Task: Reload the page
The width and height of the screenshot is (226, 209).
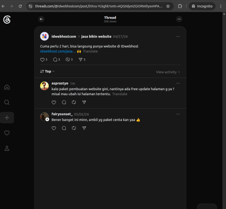Action: coord(20,6)
